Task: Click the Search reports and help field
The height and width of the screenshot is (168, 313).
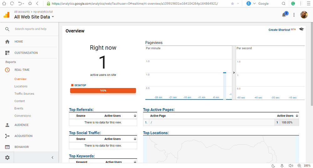Action: [x=31, y=29]
